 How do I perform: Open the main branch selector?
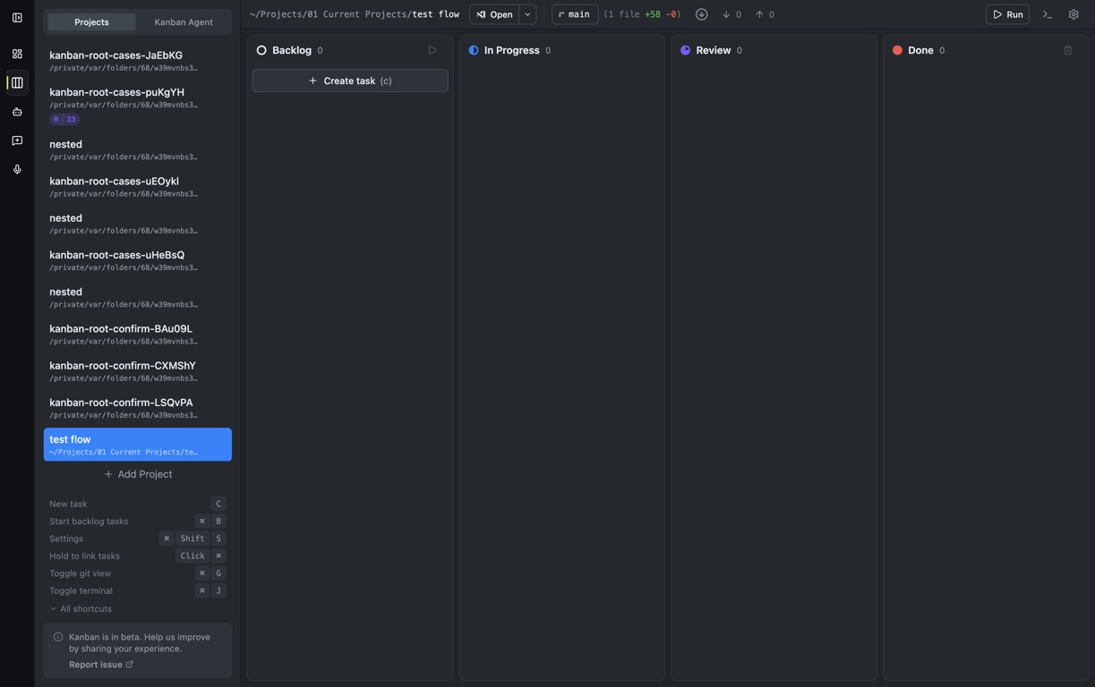[575, 14]
